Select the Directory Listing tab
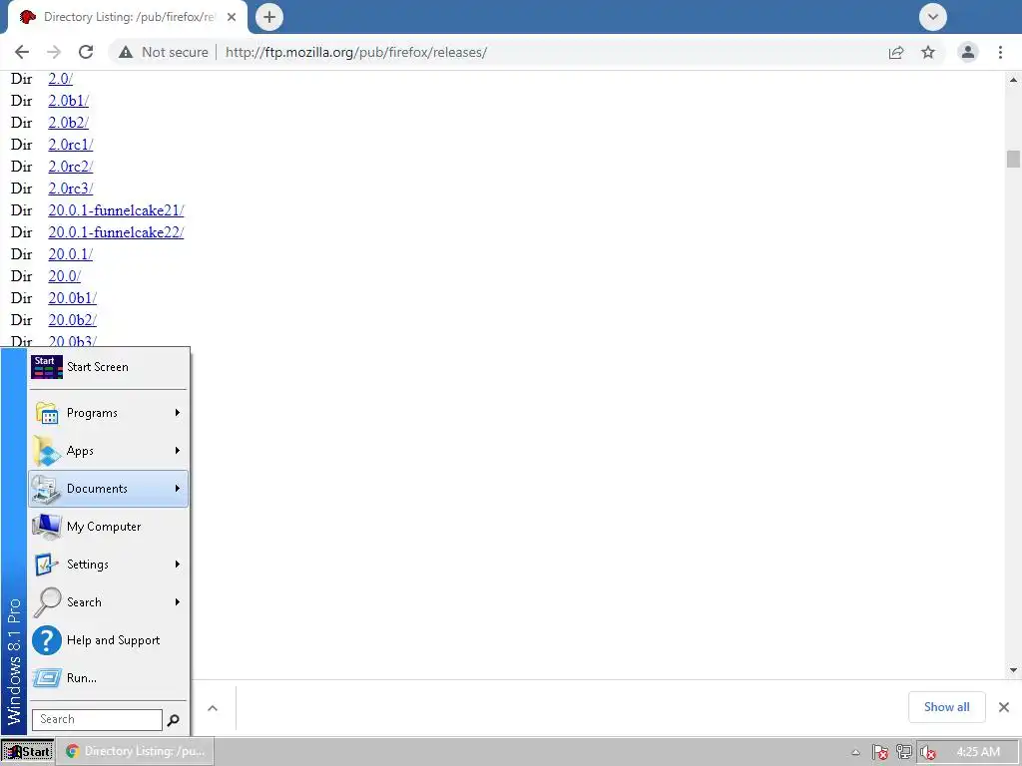1022x766 pixels. (x=128, y=18)
